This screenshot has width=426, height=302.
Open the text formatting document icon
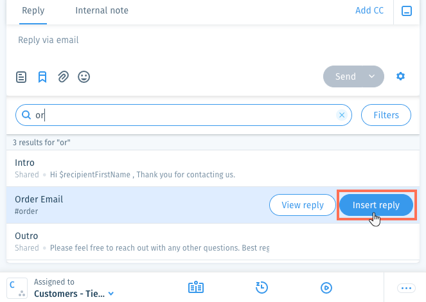[x=21, y=77]
